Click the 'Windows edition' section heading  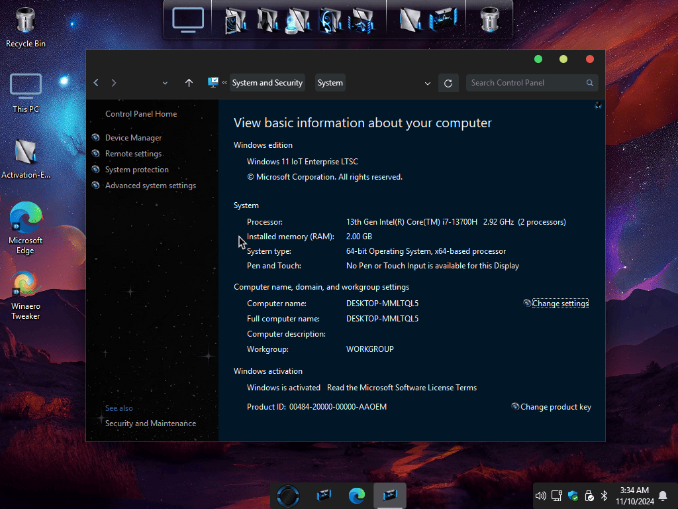[263, 145]
